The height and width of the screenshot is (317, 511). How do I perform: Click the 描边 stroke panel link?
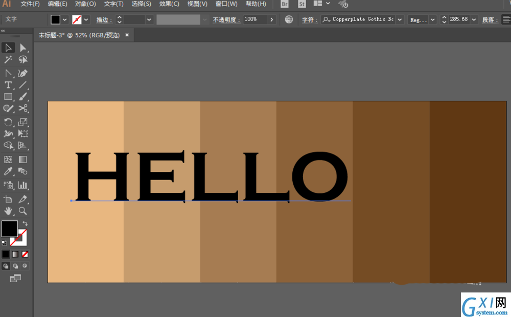[104, 19]
